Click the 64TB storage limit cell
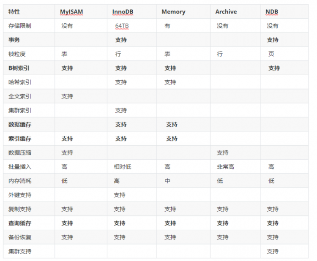The image size is (317, 261). click(122, 26)
